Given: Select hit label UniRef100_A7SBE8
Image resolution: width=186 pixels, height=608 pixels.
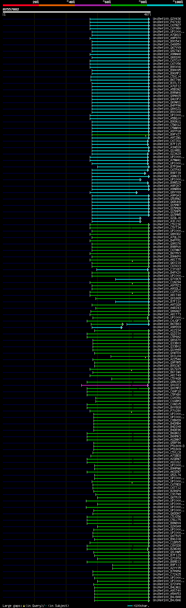Looking at the screenshot, I should [167, 456].
